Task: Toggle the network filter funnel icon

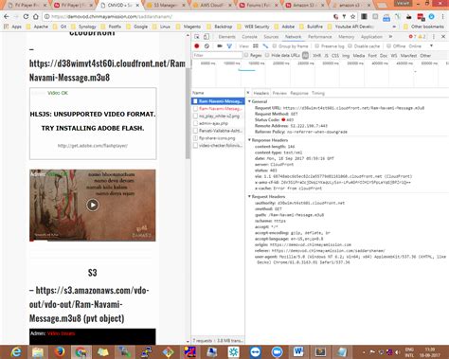Action: (229, 46)
